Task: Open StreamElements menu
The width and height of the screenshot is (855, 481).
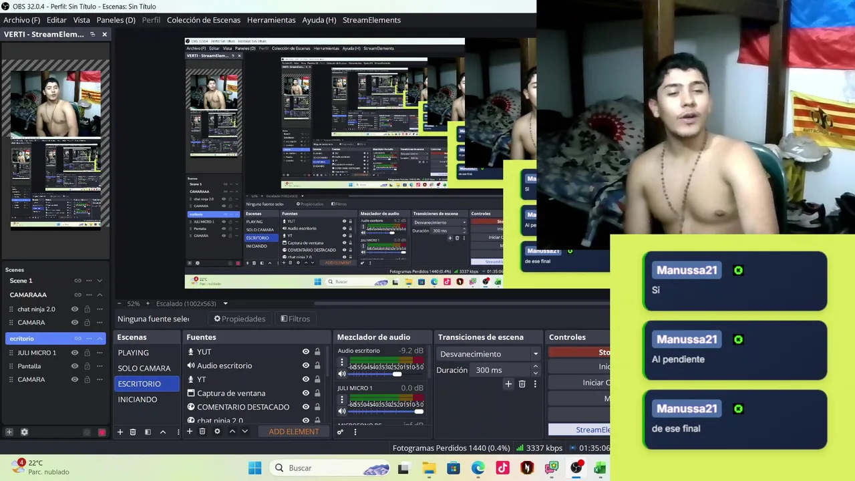Action: [371, 20]
